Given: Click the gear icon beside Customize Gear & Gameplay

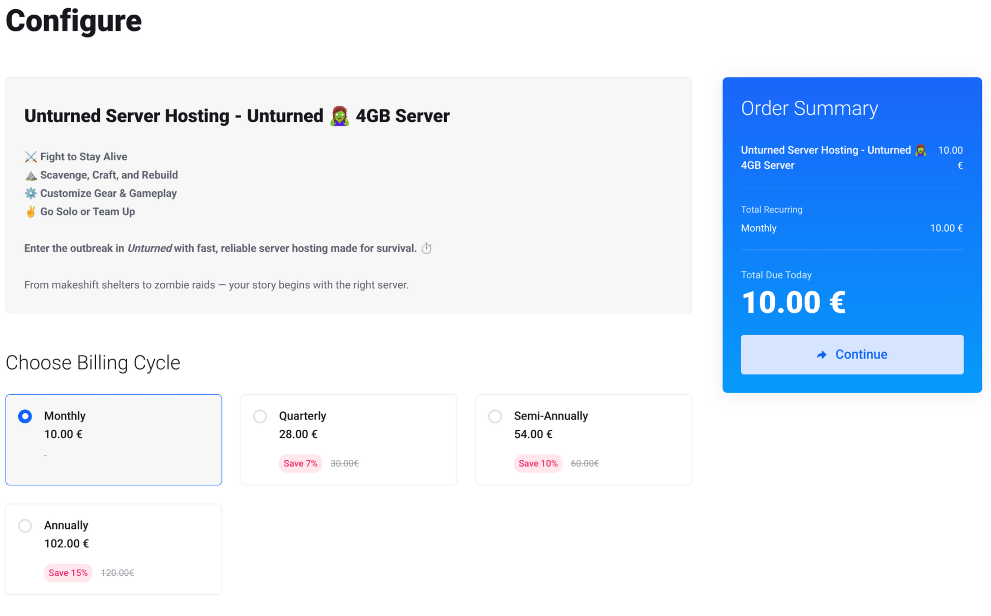Looking at the screenshot, I should (31, 193).
